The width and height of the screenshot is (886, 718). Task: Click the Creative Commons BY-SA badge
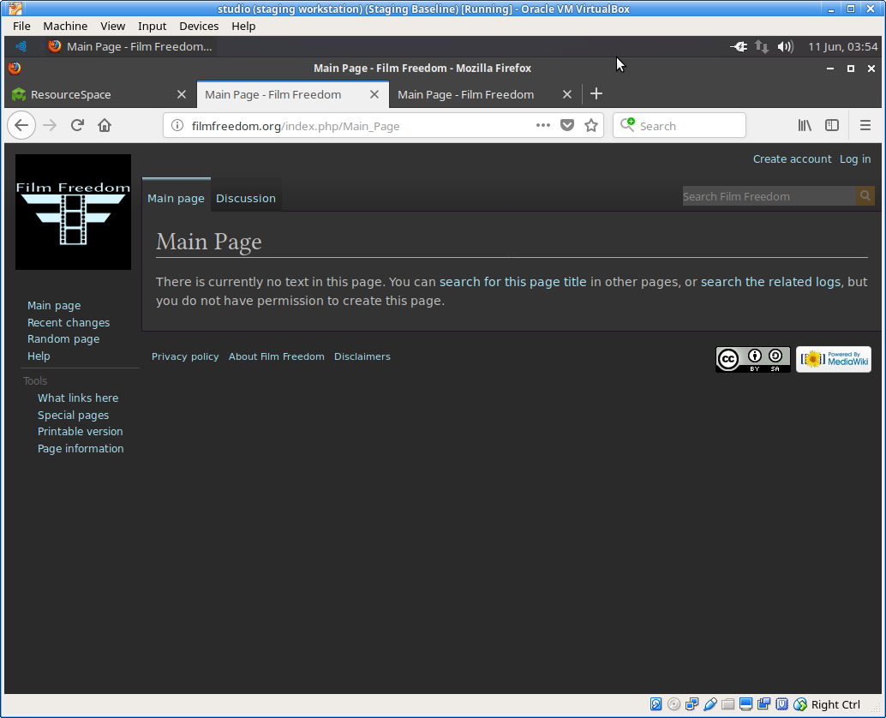pos(752,359)
